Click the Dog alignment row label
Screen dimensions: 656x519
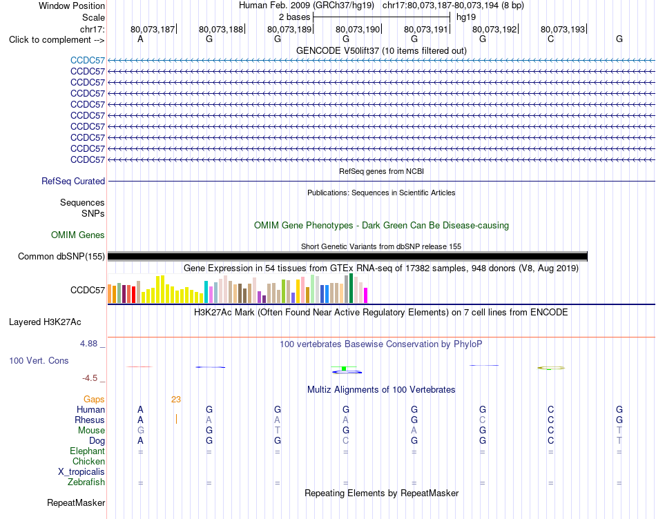(97, 441)
